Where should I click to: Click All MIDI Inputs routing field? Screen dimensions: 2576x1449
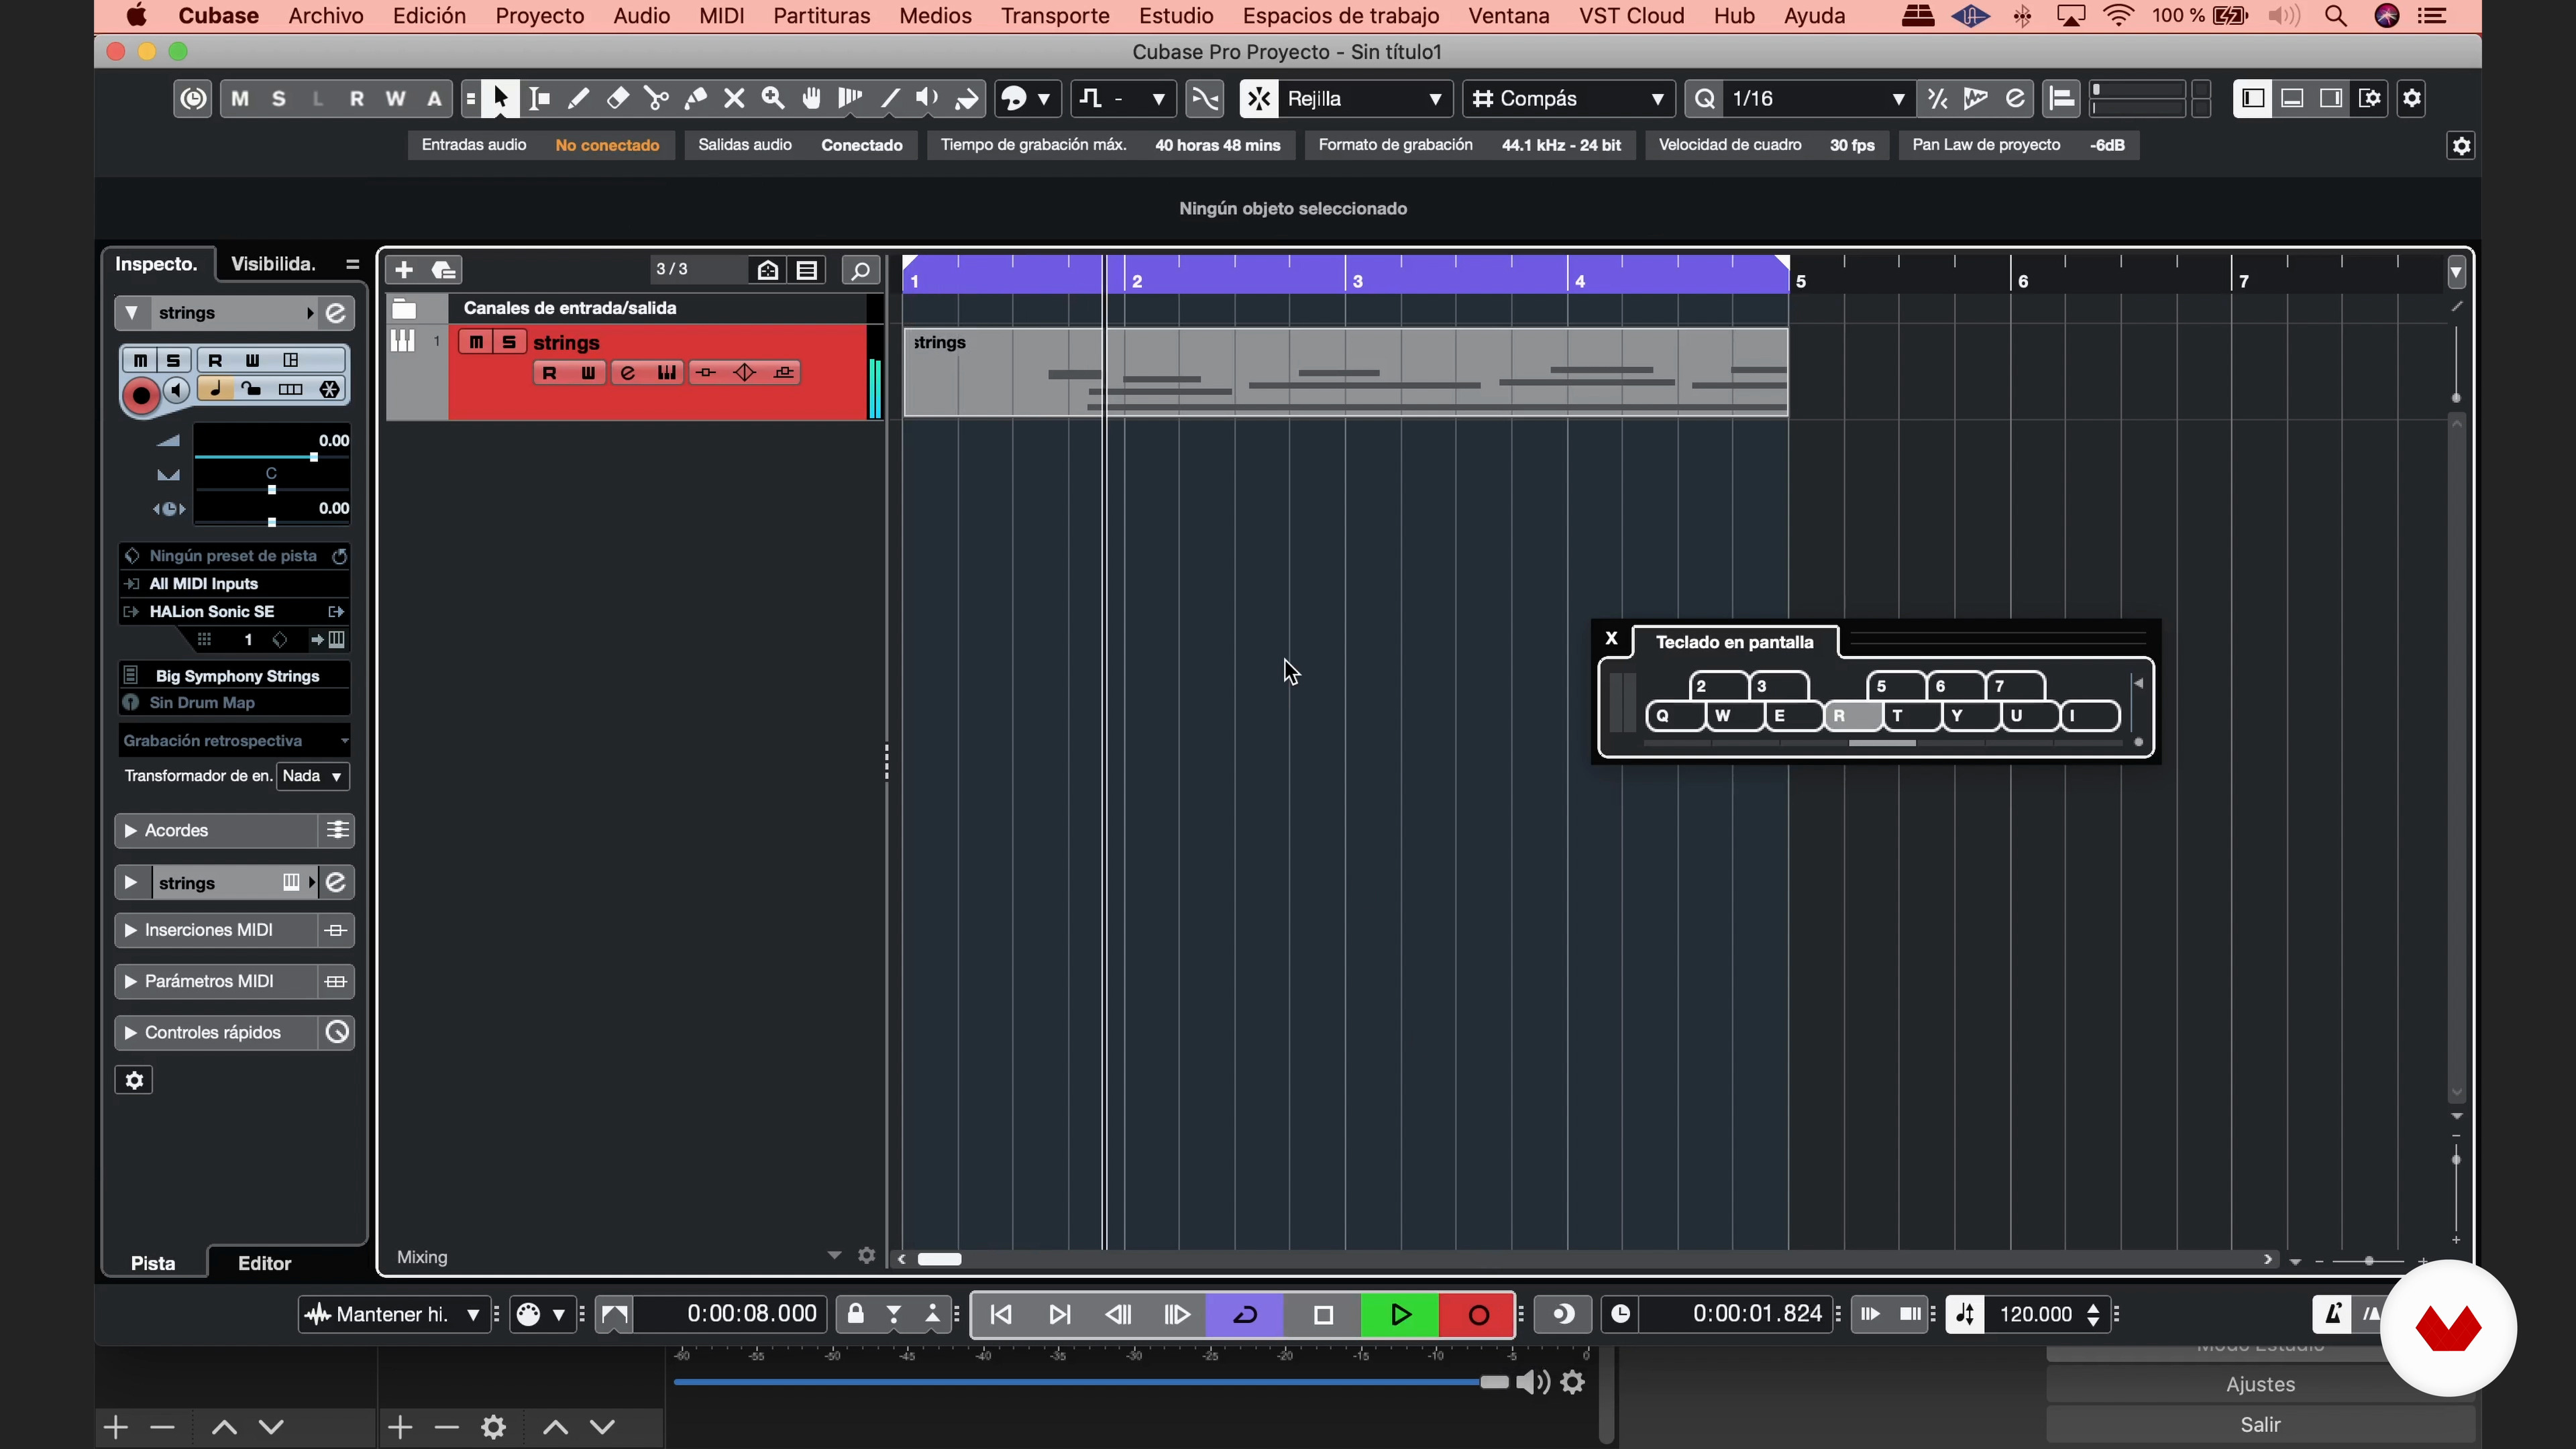pos(234,583)
